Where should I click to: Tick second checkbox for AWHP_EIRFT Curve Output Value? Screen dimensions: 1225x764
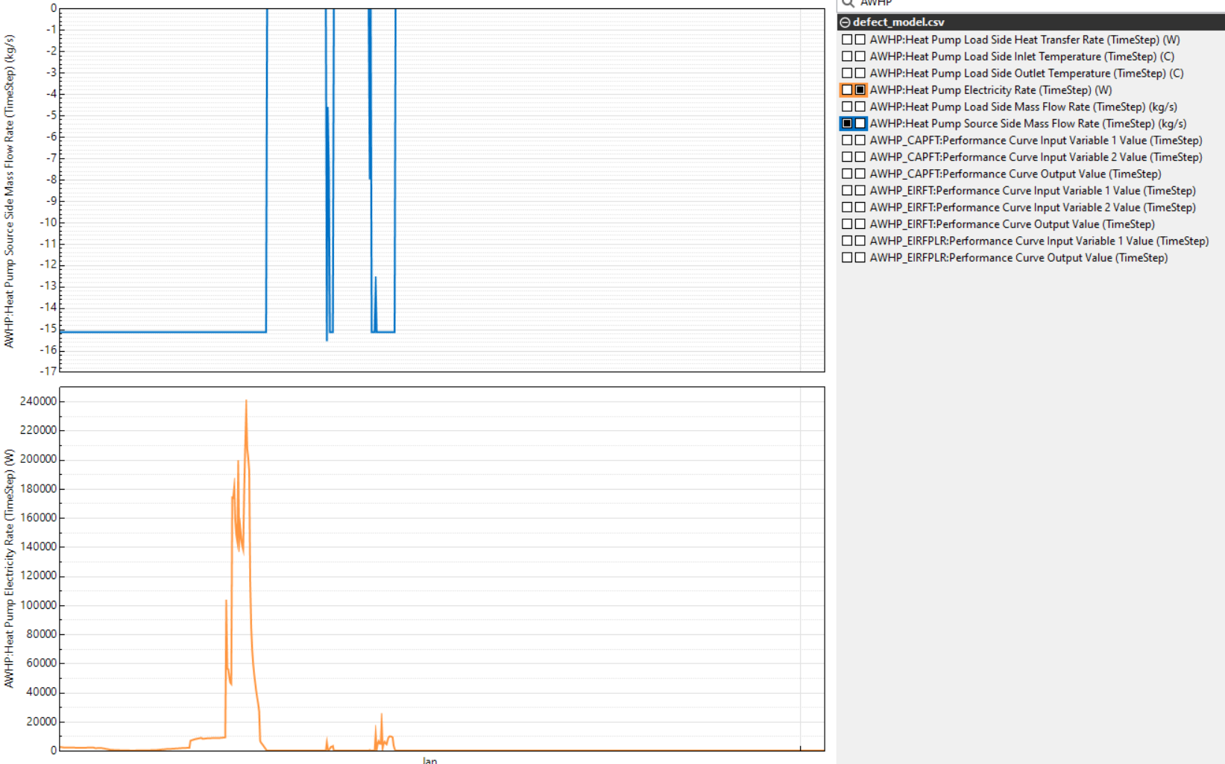(860, 224)
